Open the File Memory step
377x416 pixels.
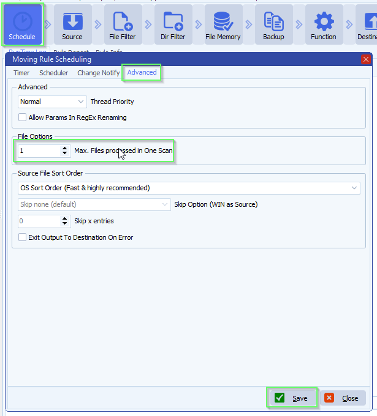click(x=223, y=24)
